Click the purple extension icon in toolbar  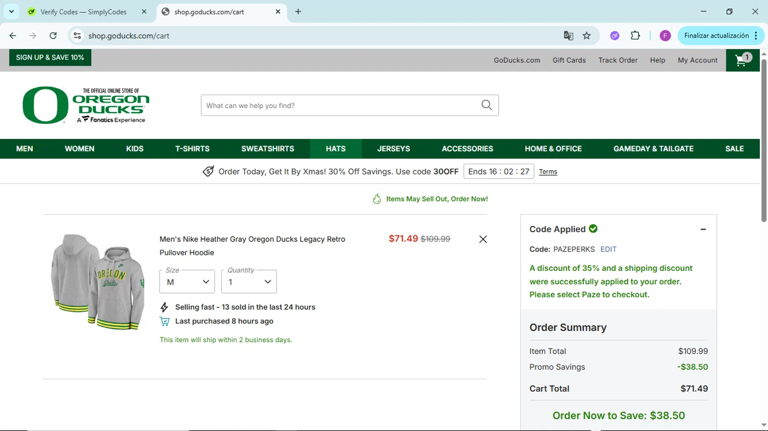pos(614,36)
